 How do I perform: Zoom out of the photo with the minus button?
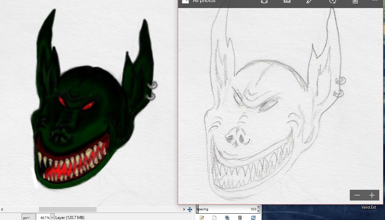(x=357, y=195)
